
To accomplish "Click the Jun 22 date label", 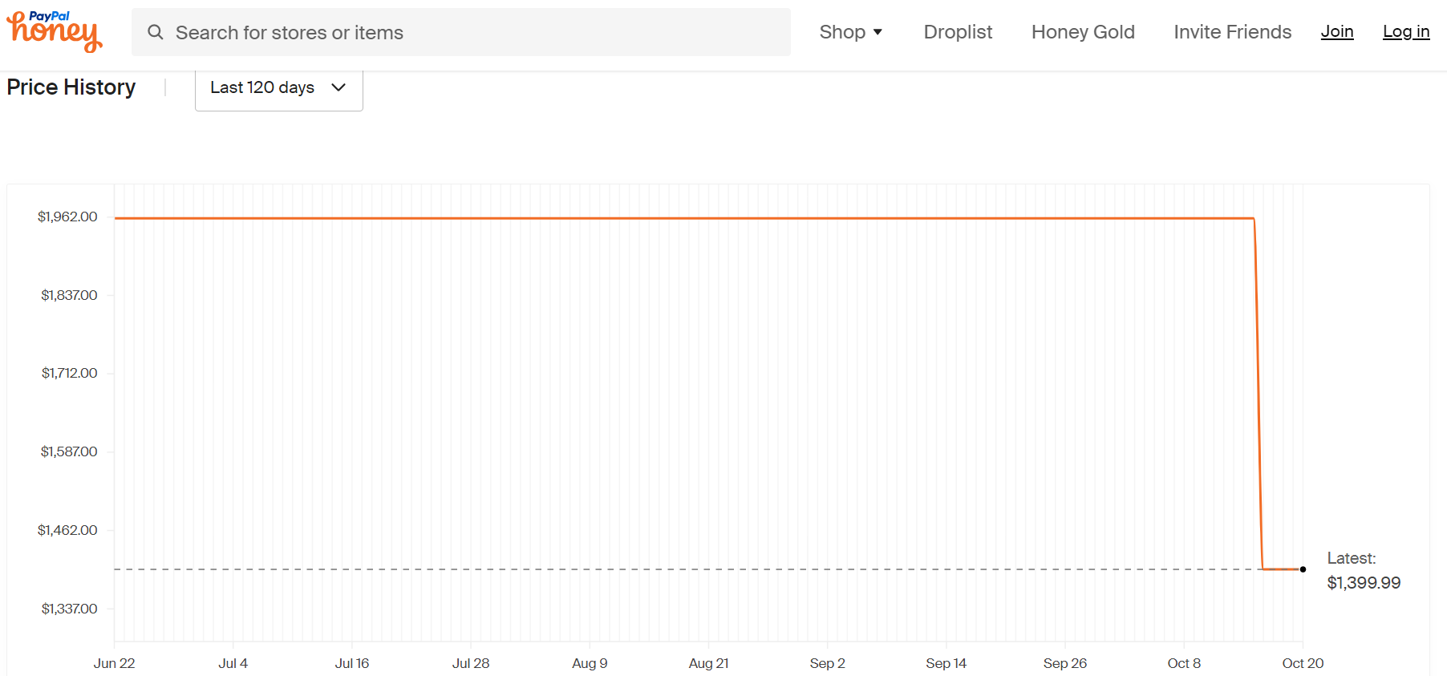I will 114,663.
